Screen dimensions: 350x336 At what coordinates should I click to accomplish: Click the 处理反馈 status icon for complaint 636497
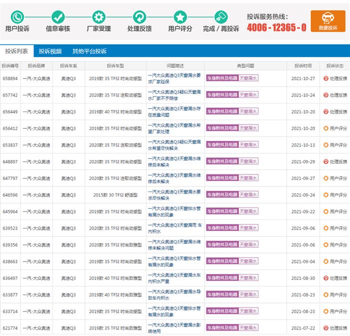[325, 278]
